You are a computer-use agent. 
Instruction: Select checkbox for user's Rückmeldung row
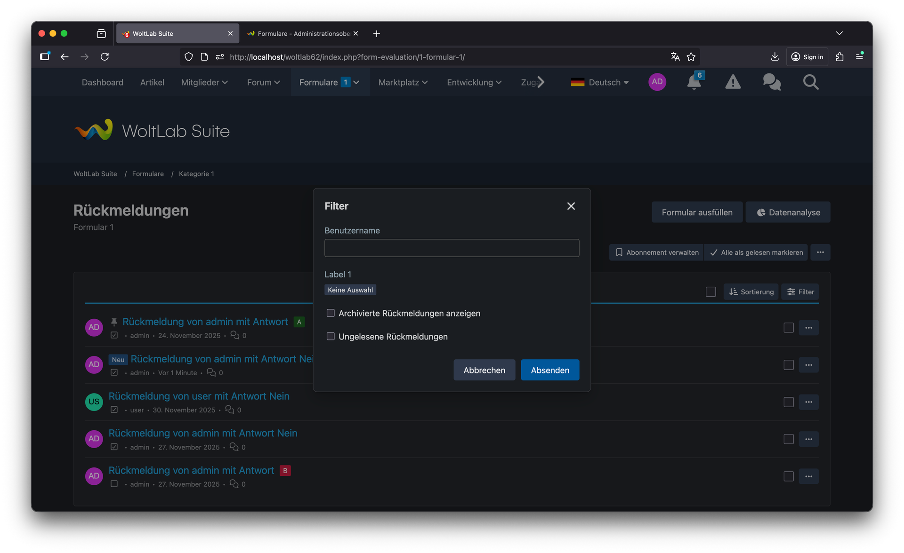(789, 402)
